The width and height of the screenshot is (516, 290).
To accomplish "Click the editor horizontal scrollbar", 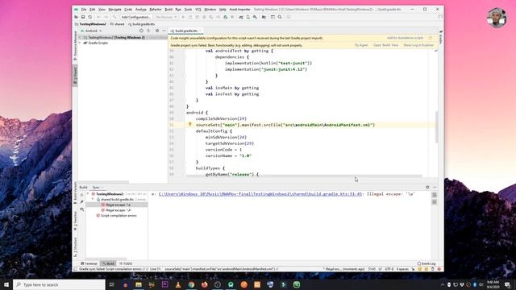I will click(x=304, y=176).
